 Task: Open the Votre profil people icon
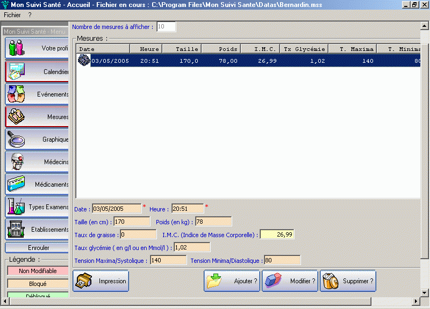(x=16, y=48)
